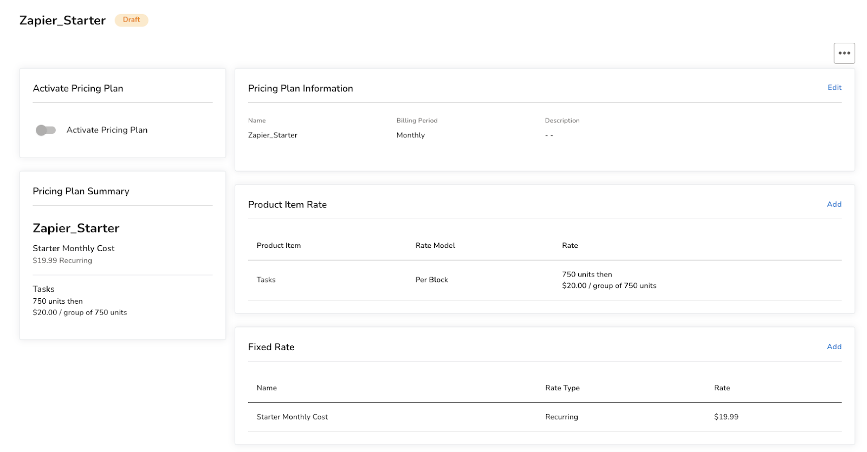Click the Product Item Rate section heading

[287, 205]
